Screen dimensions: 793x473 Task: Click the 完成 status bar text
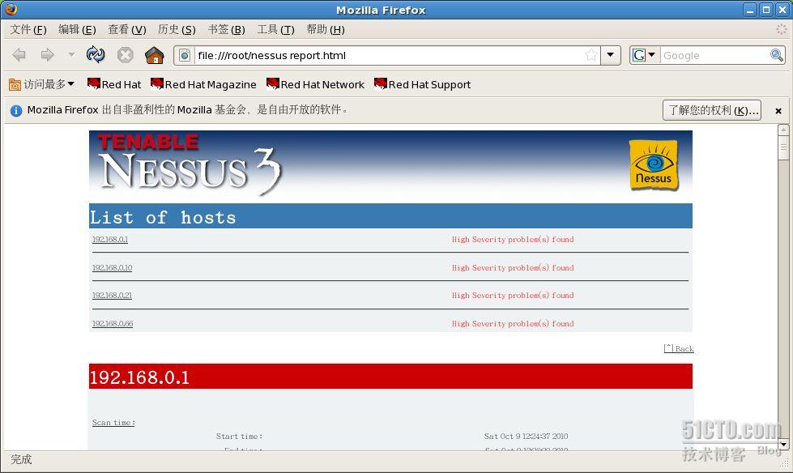[21, 459]
